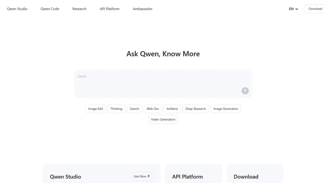This screenshot has height=183, width=325.
Task: Open the Ambassador navigation link
Action: coord(142,9)
